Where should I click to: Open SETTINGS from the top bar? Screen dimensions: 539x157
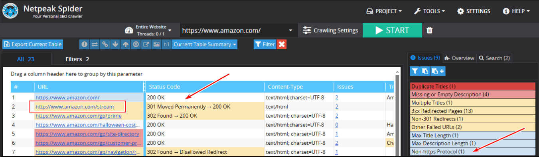pos(474,11)
